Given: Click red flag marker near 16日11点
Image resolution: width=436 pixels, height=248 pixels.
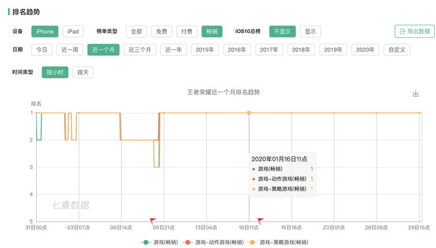Looking at the screenshot, I should click(x=260, y=221).
